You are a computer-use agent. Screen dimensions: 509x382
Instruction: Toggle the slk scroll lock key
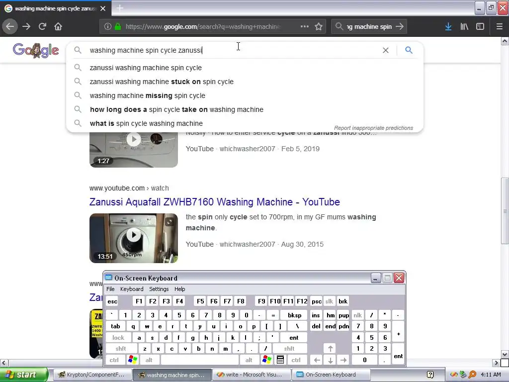pos(329,301)
